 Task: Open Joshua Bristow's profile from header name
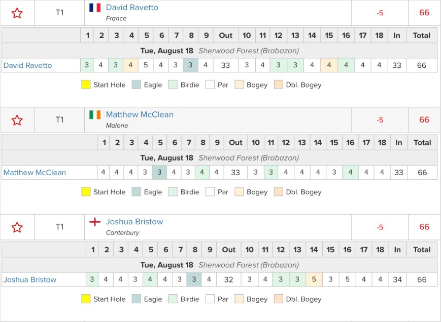(x=134, y=222)
